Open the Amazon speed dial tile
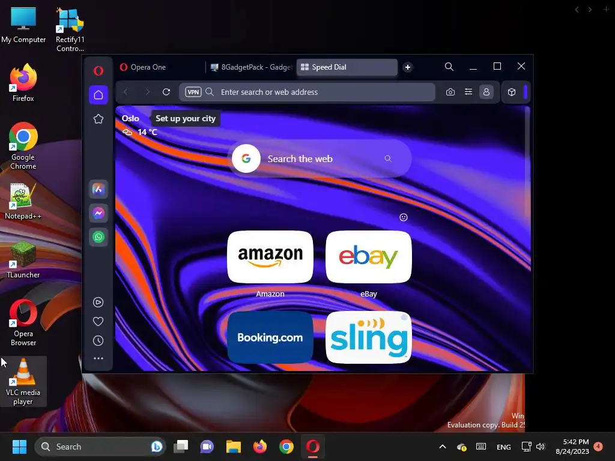Image resolution: width=615 pixels, height=461 pixels. point(270,257)
